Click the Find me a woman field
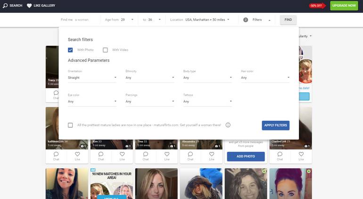 [74, 20]
